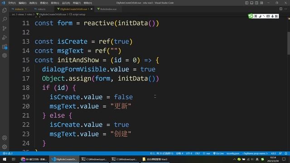Change CRLF end-of-line setting
290x163 pixels.
198,153
